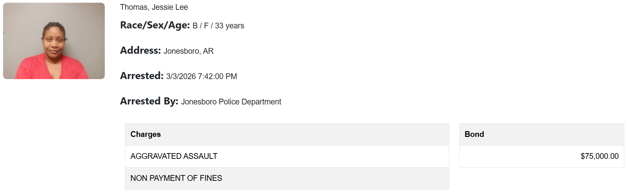The height and width of the screenshot is (194, 627).
Task: Click the arrest date 3/3/2026 7:42:00 PM
Action: 201,76
